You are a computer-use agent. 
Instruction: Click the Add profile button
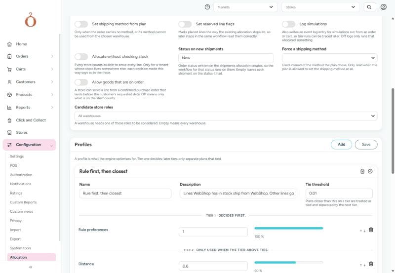(x=341, y=145)
